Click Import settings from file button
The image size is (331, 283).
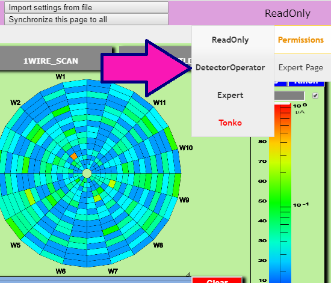pyautogui.click(x=86, y=8)
